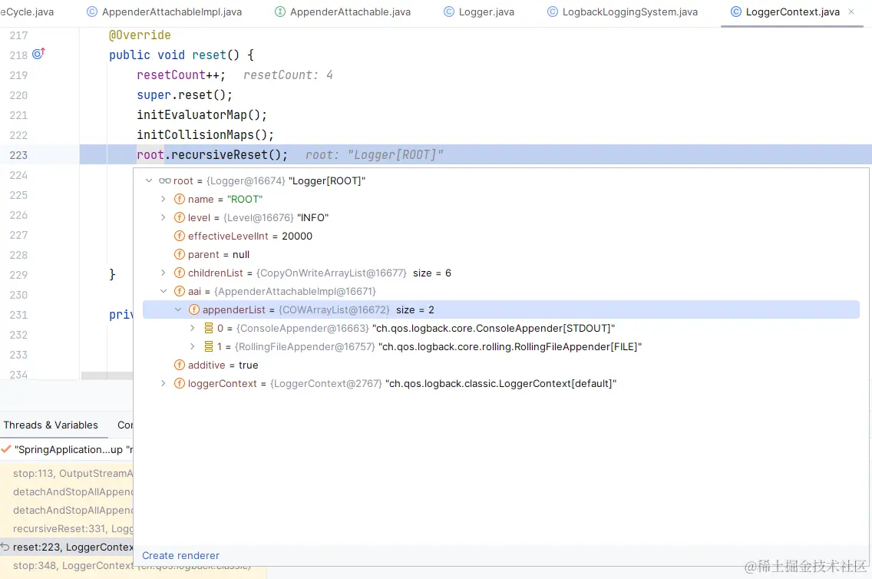
Task: Select stack frame reset:223, LoggerContext
Action: [67, 547]
